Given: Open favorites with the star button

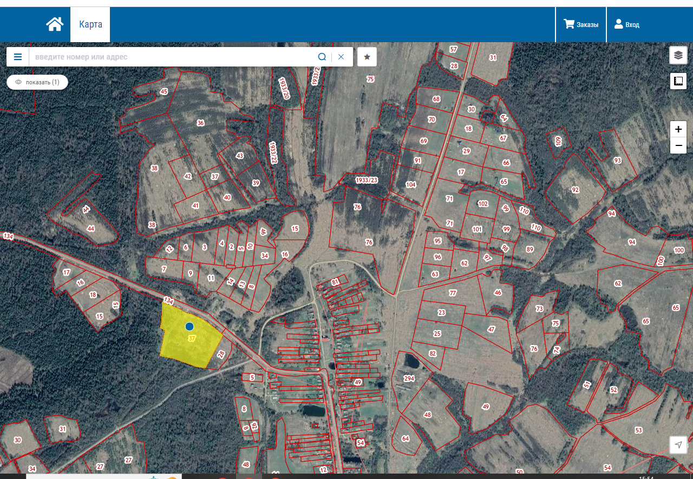Looking at the screenshot, I should tap(367, 57).
